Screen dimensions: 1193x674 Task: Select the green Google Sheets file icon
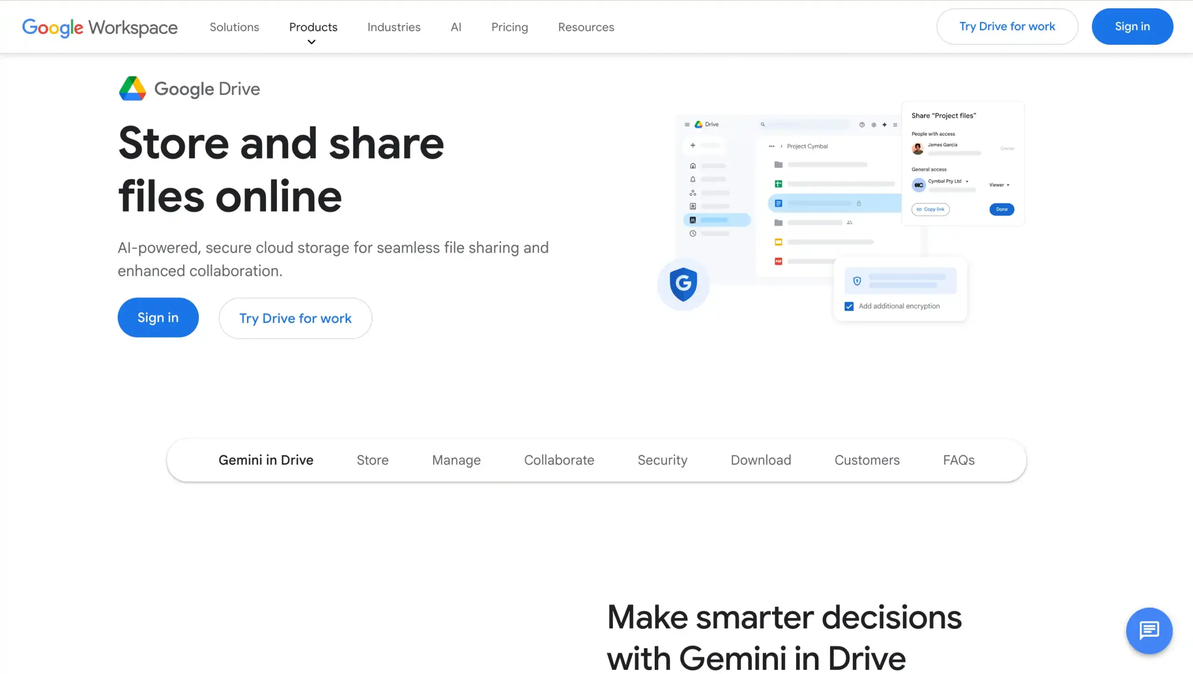click(x=779, y=184)
